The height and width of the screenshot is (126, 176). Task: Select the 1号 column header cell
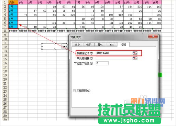click(23, 2)
